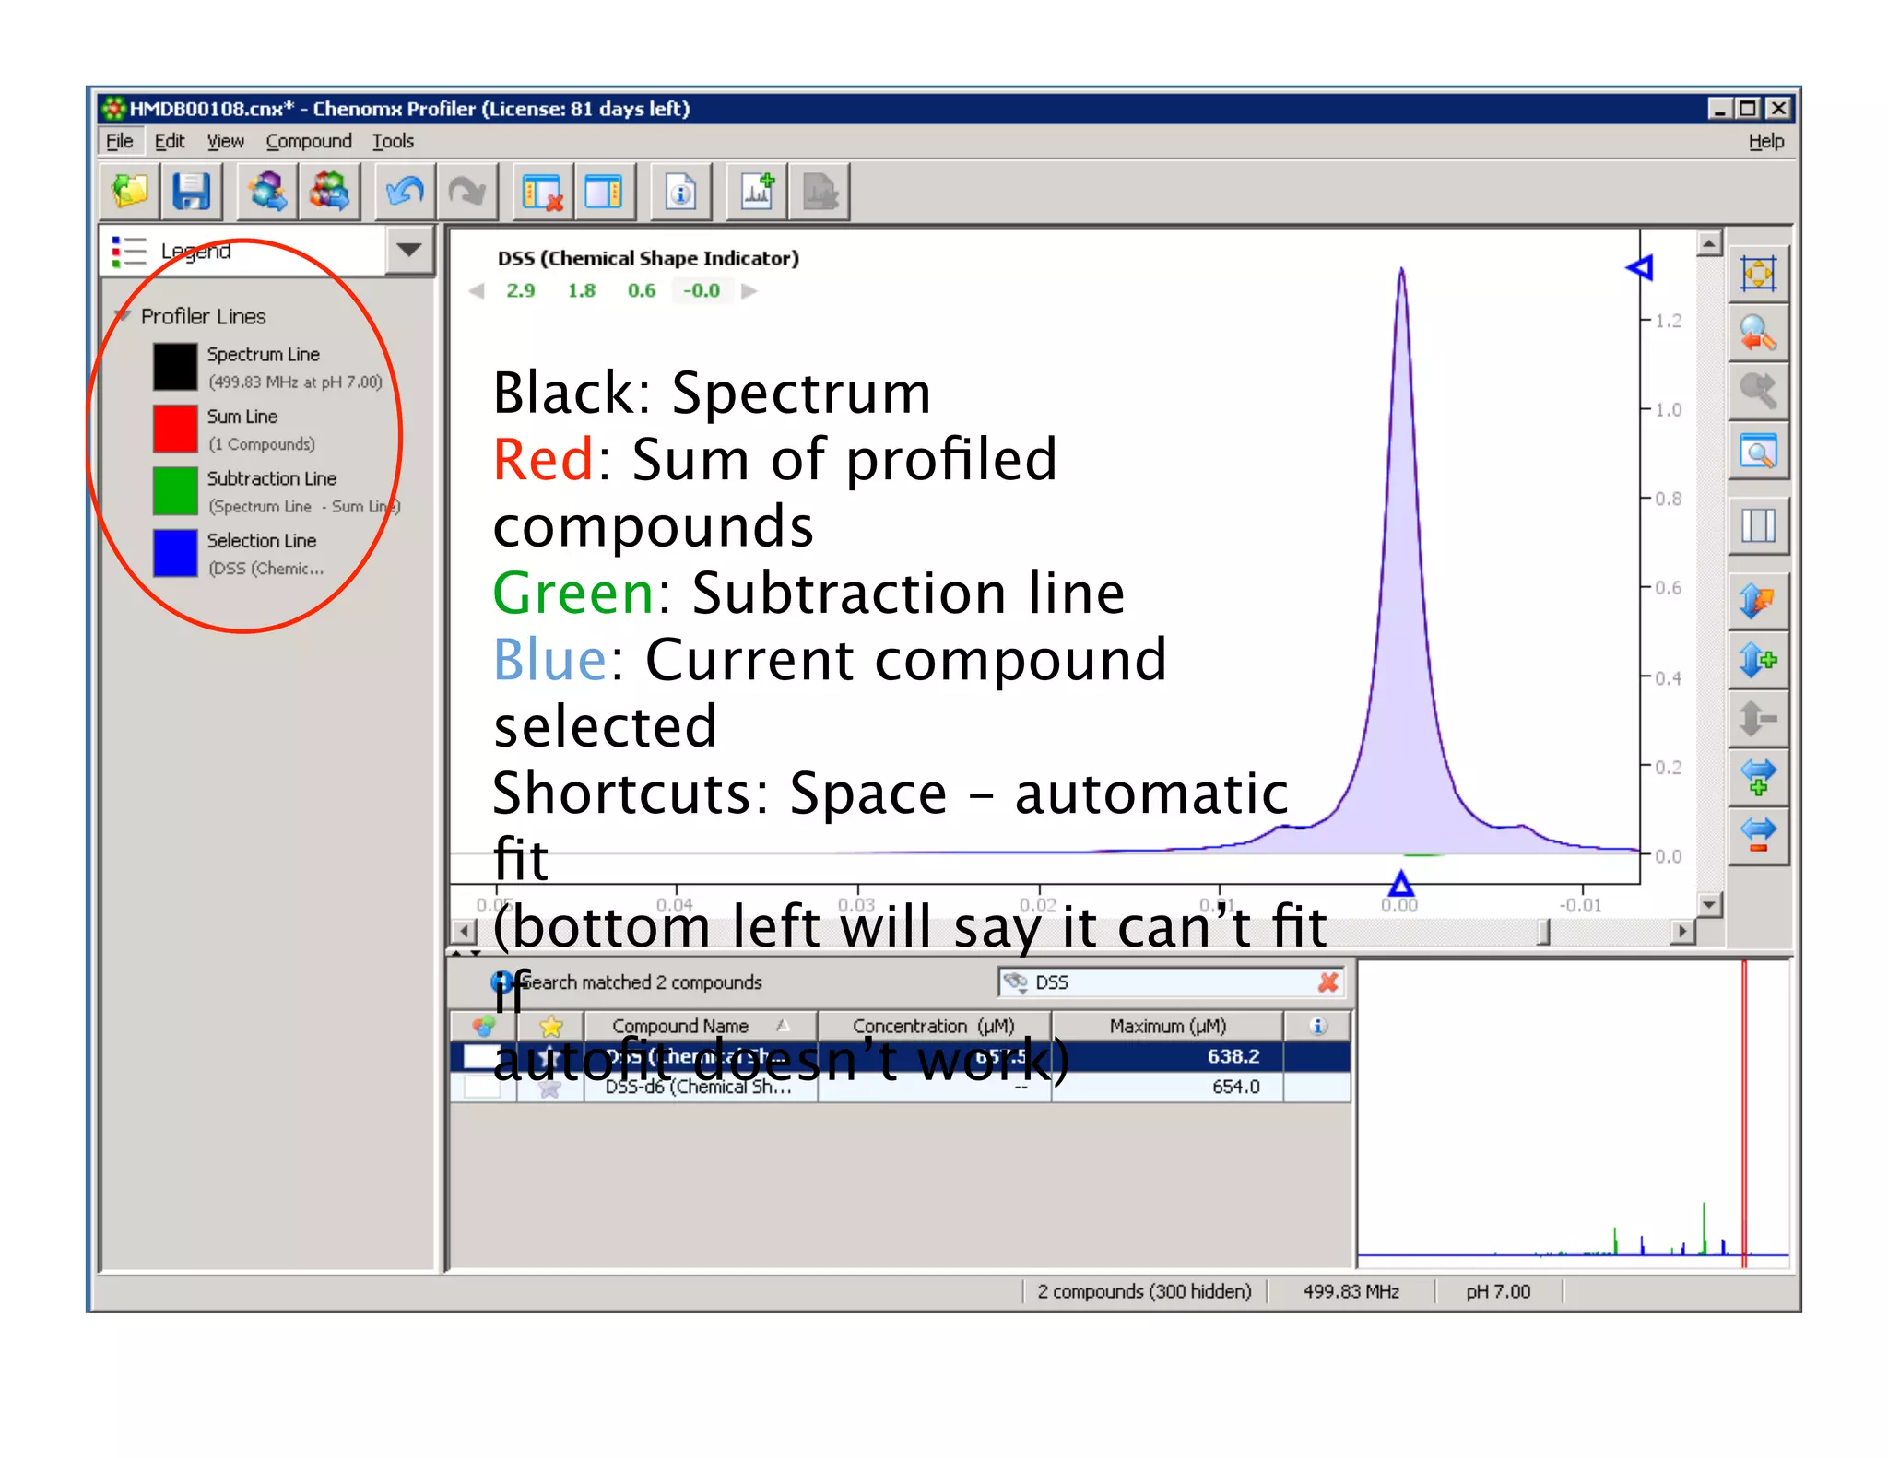Viewport: 1888px width, 1458px height.
Task: Clear the DSS search with red X
Action: [x=1328, y=982]
